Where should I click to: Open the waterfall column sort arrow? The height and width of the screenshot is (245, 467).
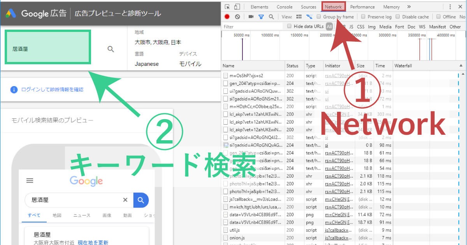click(x=461, y=66)
